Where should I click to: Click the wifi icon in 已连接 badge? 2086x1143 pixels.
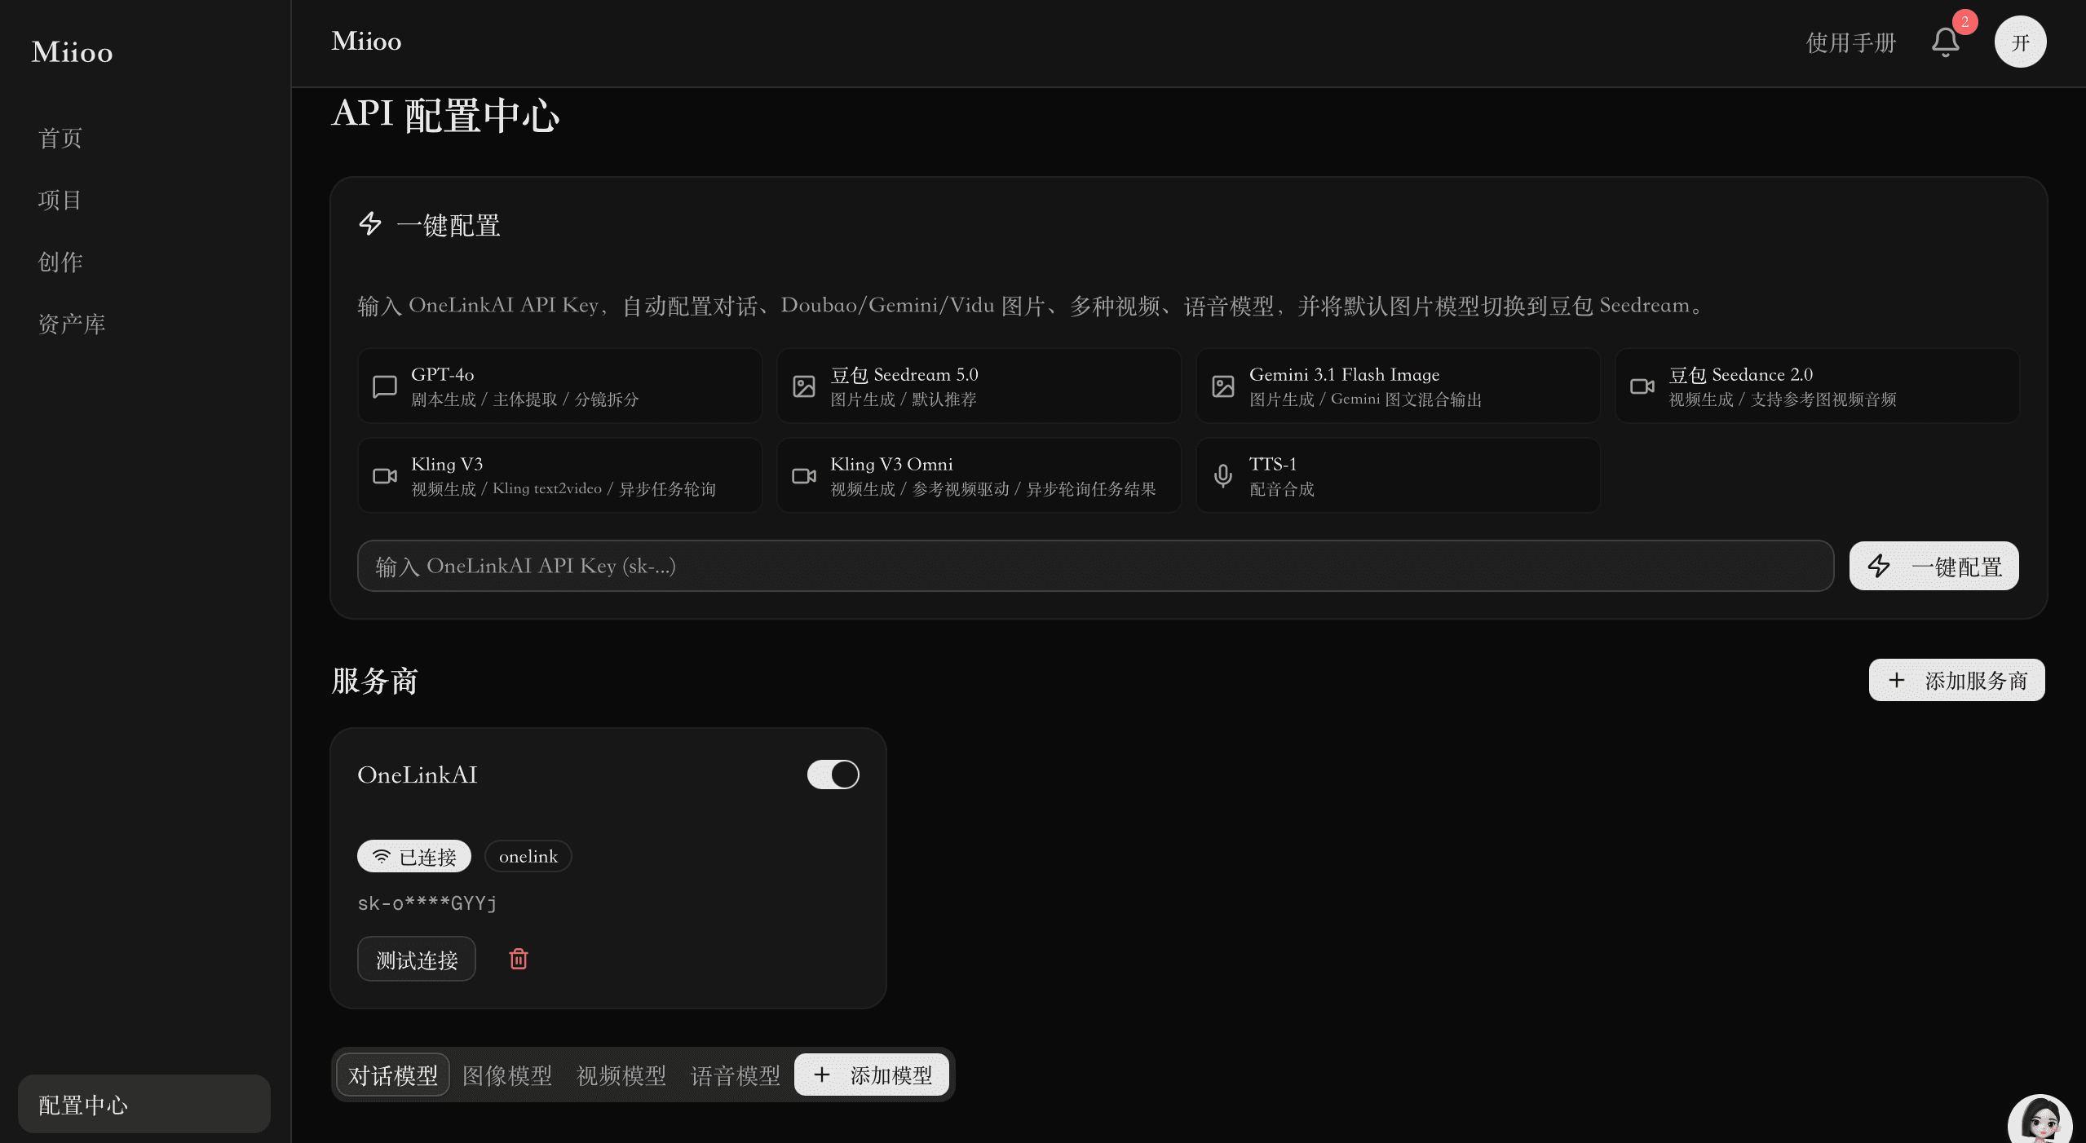point(381,856)
